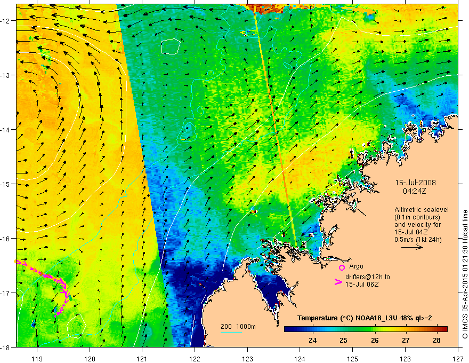Click the longitude label 120
469x363 pixels.
pyautogui.click(x=90, y=359)
